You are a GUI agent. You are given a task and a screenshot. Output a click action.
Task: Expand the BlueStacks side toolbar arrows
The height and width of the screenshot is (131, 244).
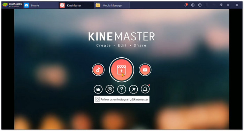(x=237, y=5)
